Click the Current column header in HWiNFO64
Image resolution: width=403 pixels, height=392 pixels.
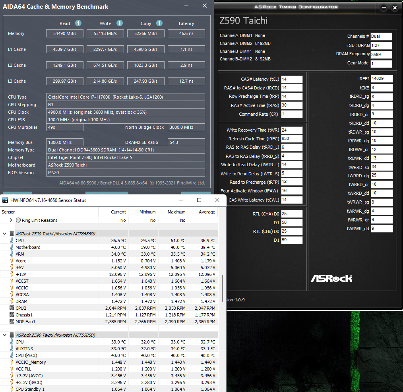tap(113, 212)
